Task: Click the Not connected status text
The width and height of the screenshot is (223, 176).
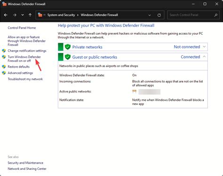Action: (x=187, y=47)
